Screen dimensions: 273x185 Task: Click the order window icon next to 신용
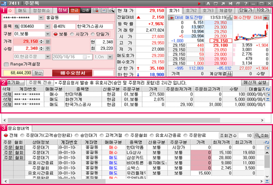(x=96, y=10)
